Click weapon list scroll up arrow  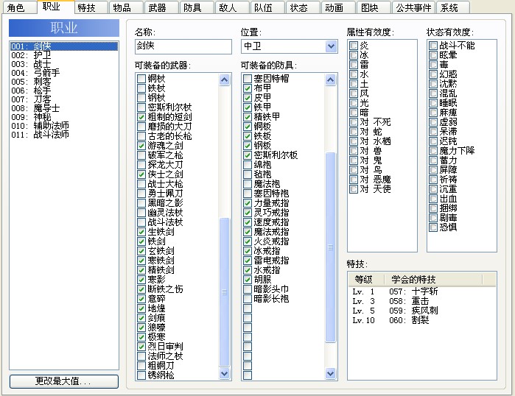pos(224,79)
